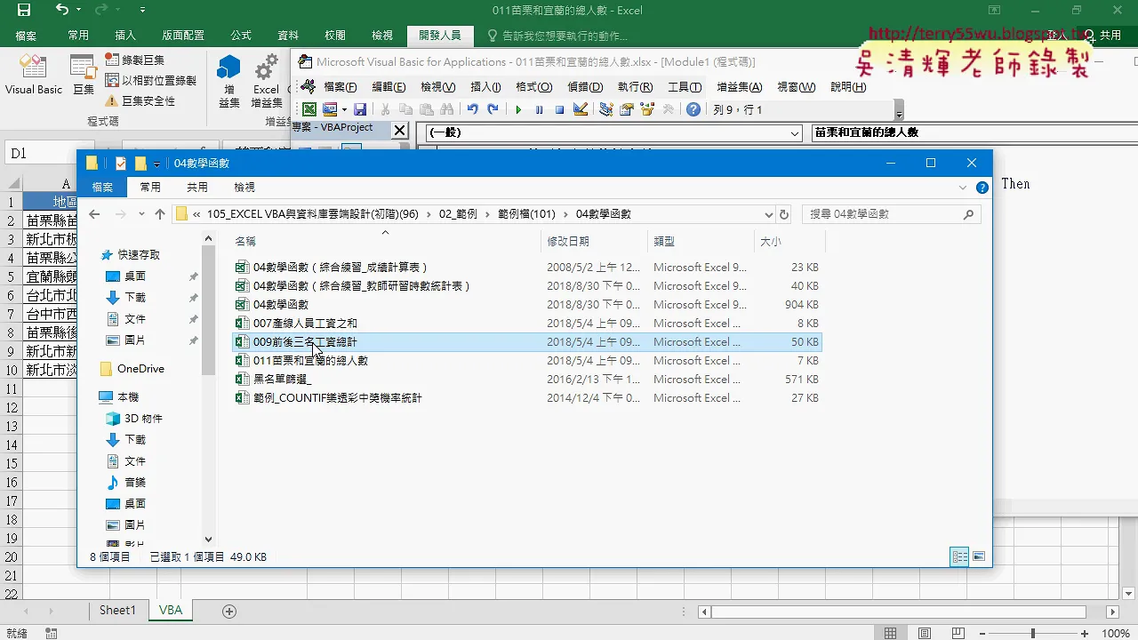Open 巨集安全性 macro security settings
The width and height of the screenshot is (1138, 640).
tap(140, 100)
